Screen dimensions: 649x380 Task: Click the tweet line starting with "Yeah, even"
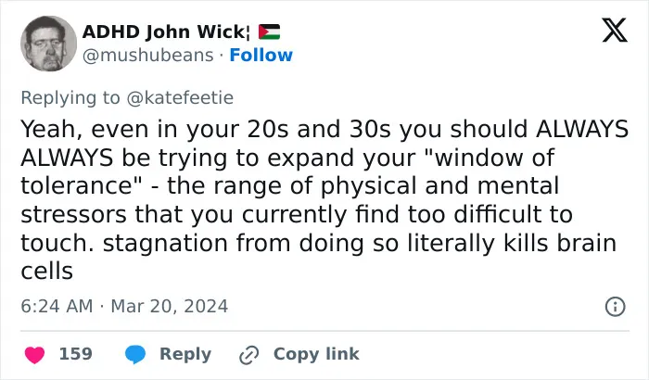324,129
